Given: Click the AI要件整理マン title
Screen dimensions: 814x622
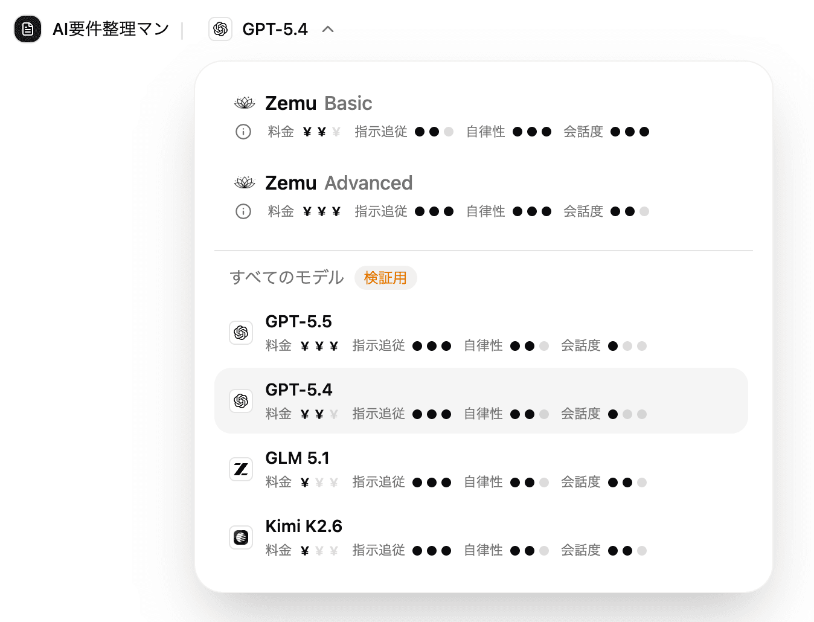Looking at the screenshot, I should tap(111, 29).
